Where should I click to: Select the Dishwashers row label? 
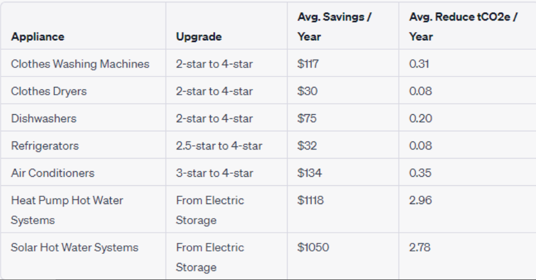coord(44,118)
